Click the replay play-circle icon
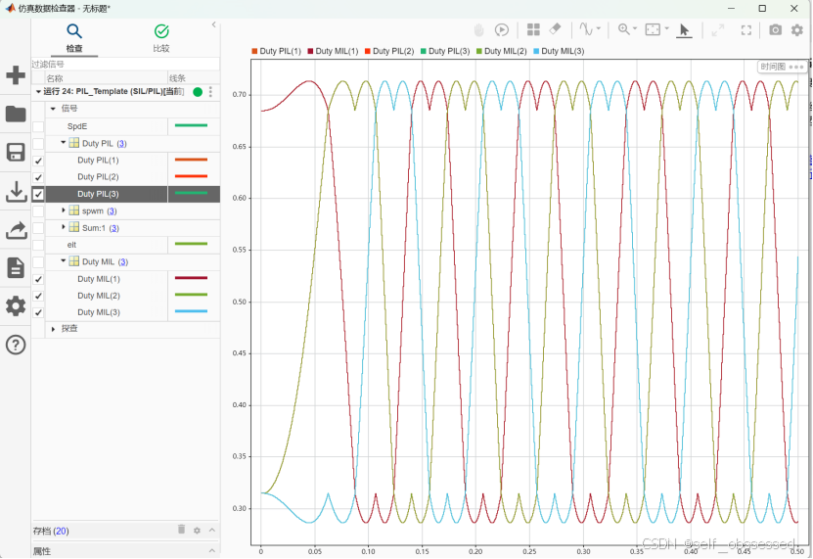 pyautogui.click(x=501, y=30)
